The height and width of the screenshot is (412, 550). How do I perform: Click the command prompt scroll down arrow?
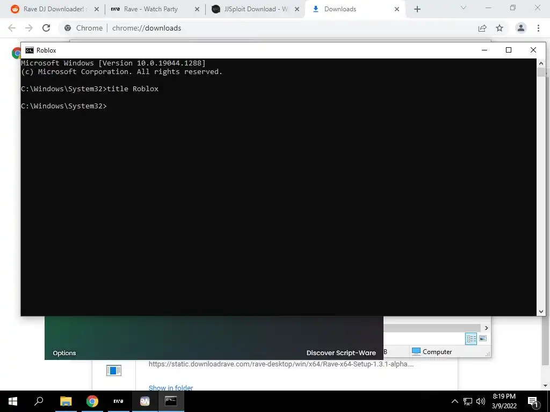(x=541, y=311)
